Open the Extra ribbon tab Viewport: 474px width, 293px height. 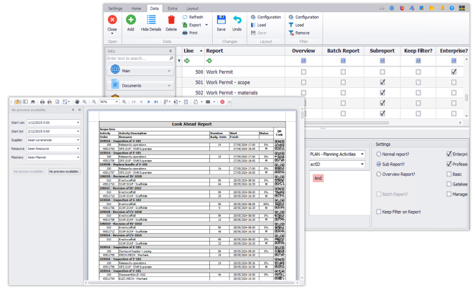click(172, 8)
